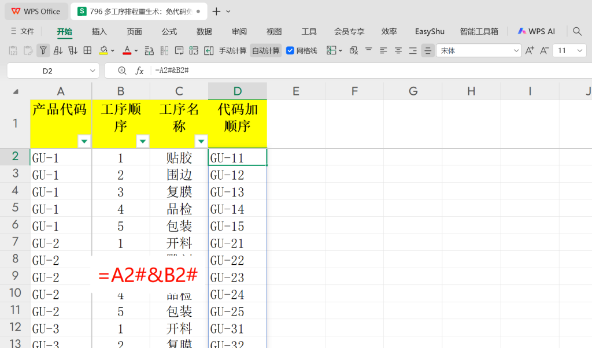Screen dimensions: 592x348
Task: Click the search magnifier in the ribbon
Action: pos(578,31)
